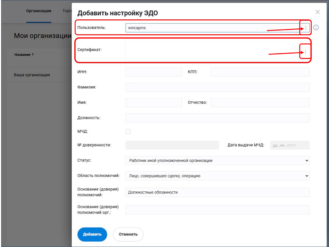Open the Область полномочий dropdown
This screenshot has height=247, width=329.
pyautogui.click(x=217, y=176)
